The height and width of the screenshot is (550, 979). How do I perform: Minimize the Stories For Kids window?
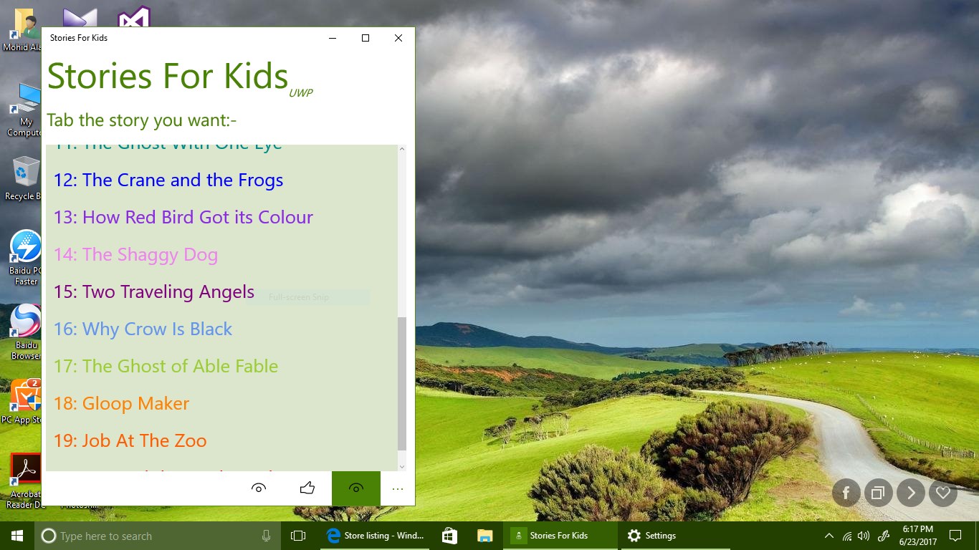[x=333, y=38]
